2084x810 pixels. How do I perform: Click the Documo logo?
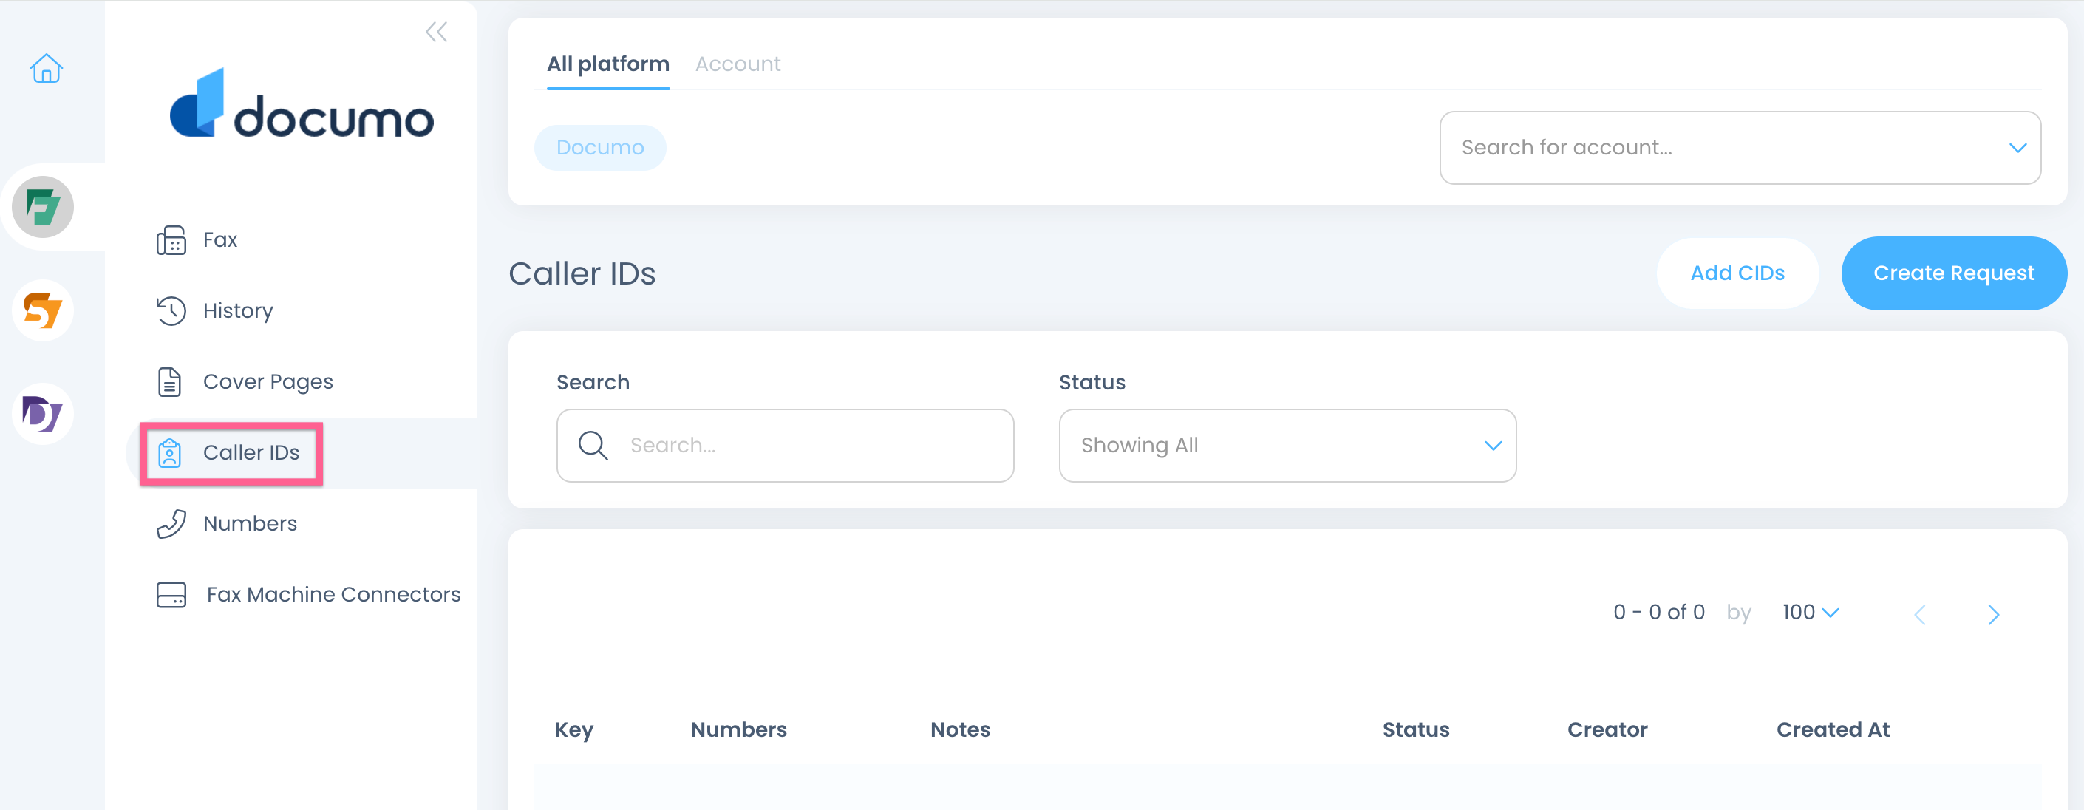[x=301, y=103]
